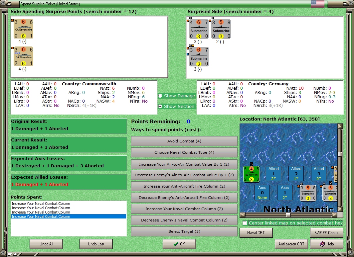Click the BB New York counter on map
Viewport: 354px width, 257px height.
[251, 174]
